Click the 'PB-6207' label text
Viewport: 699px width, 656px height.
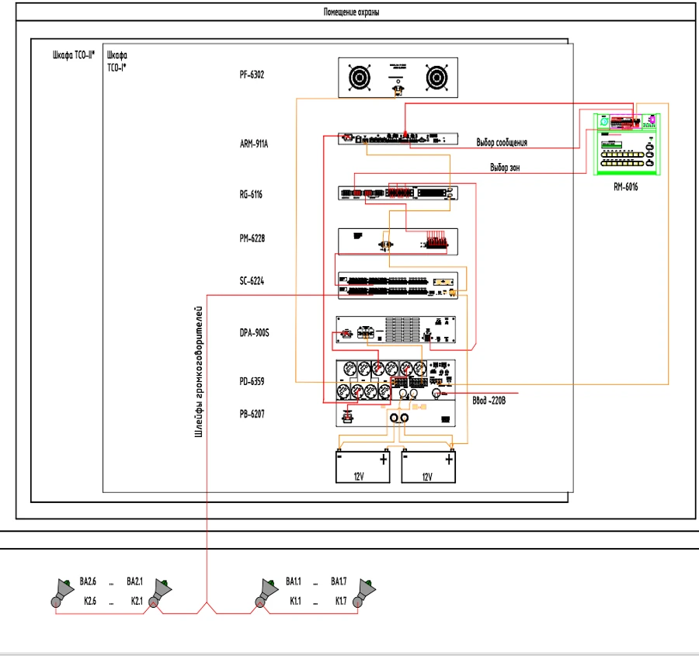click(252, 415)
